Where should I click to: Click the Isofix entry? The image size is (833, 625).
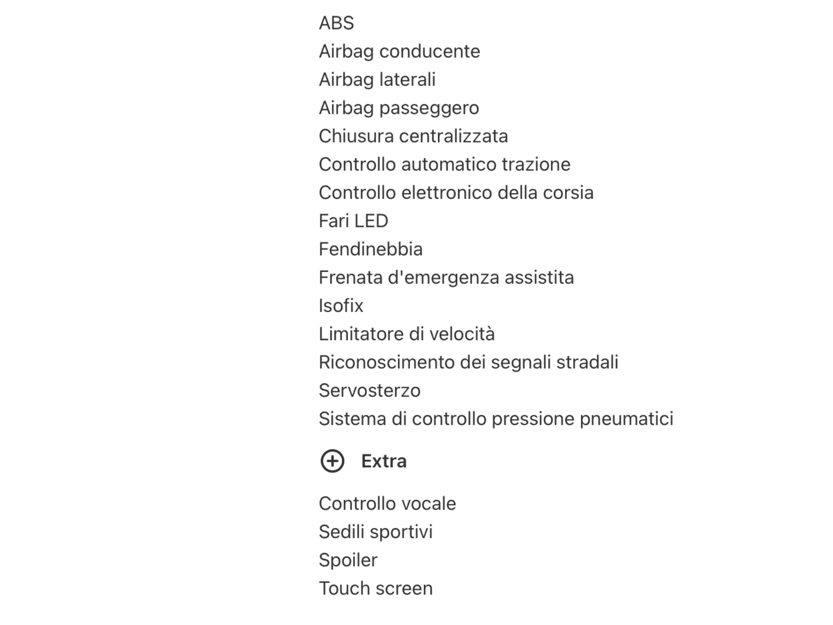341,306
